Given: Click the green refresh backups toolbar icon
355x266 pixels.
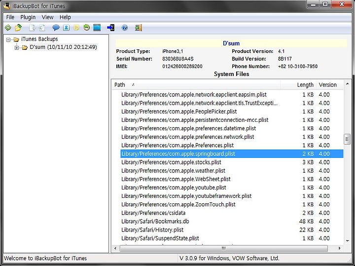Looking at the screenshot, I should click(8, 28).
